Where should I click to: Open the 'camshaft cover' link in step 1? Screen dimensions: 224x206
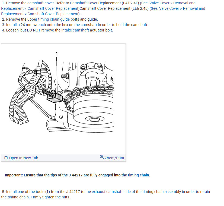point(41,3)
